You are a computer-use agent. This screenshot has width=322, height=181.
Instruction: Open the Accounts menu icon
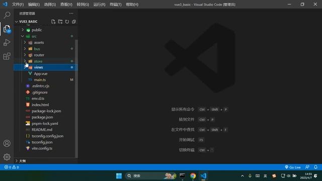tap(7, 143)
